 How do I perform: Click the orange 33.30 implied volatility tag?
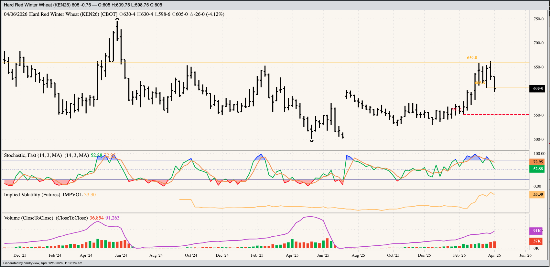click(537, 194)
